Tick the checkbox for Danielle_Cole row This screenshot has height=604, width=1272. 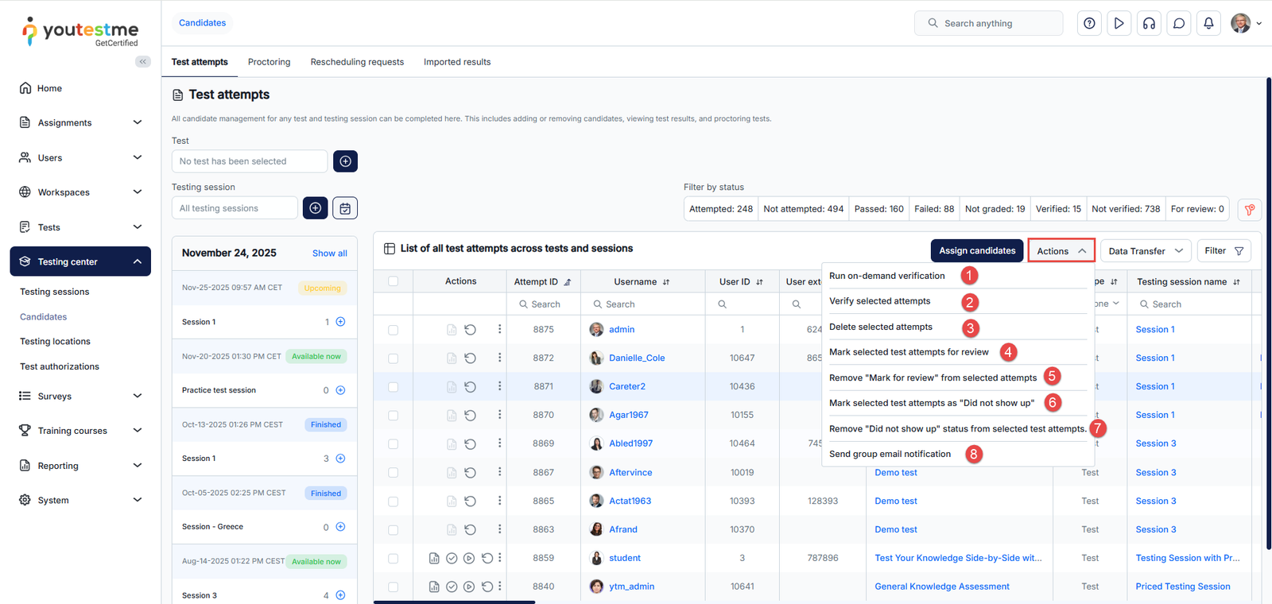pos(393,358)
